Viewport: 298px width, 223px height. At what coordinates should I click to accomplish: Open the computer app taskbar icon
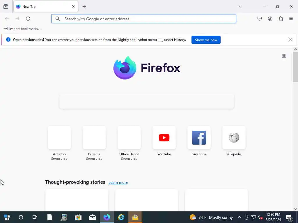(x=64, y=217)
